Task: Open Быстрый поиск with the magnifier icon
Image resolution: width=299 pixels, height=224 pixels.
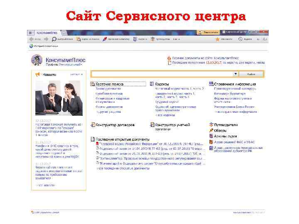Action: (54, 39)
